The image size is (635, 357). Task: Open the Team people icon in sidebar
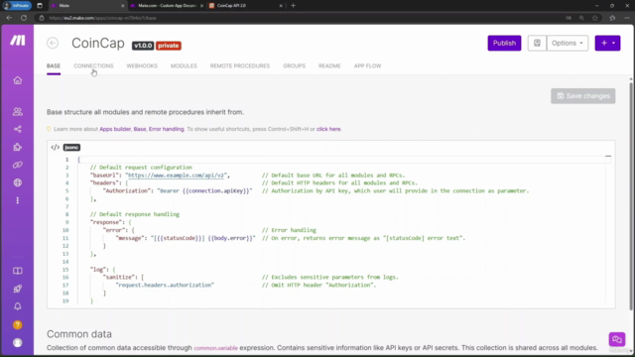pyautogui.click(x=18, y=111)
